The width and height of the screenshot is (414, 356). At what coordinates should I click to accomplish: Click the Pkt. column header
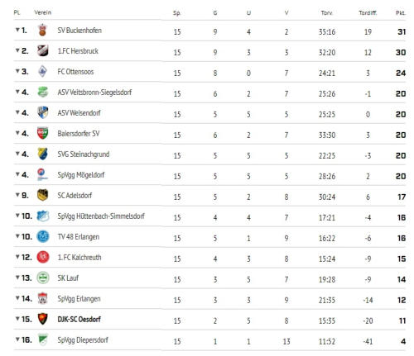(x=400, y=12)
